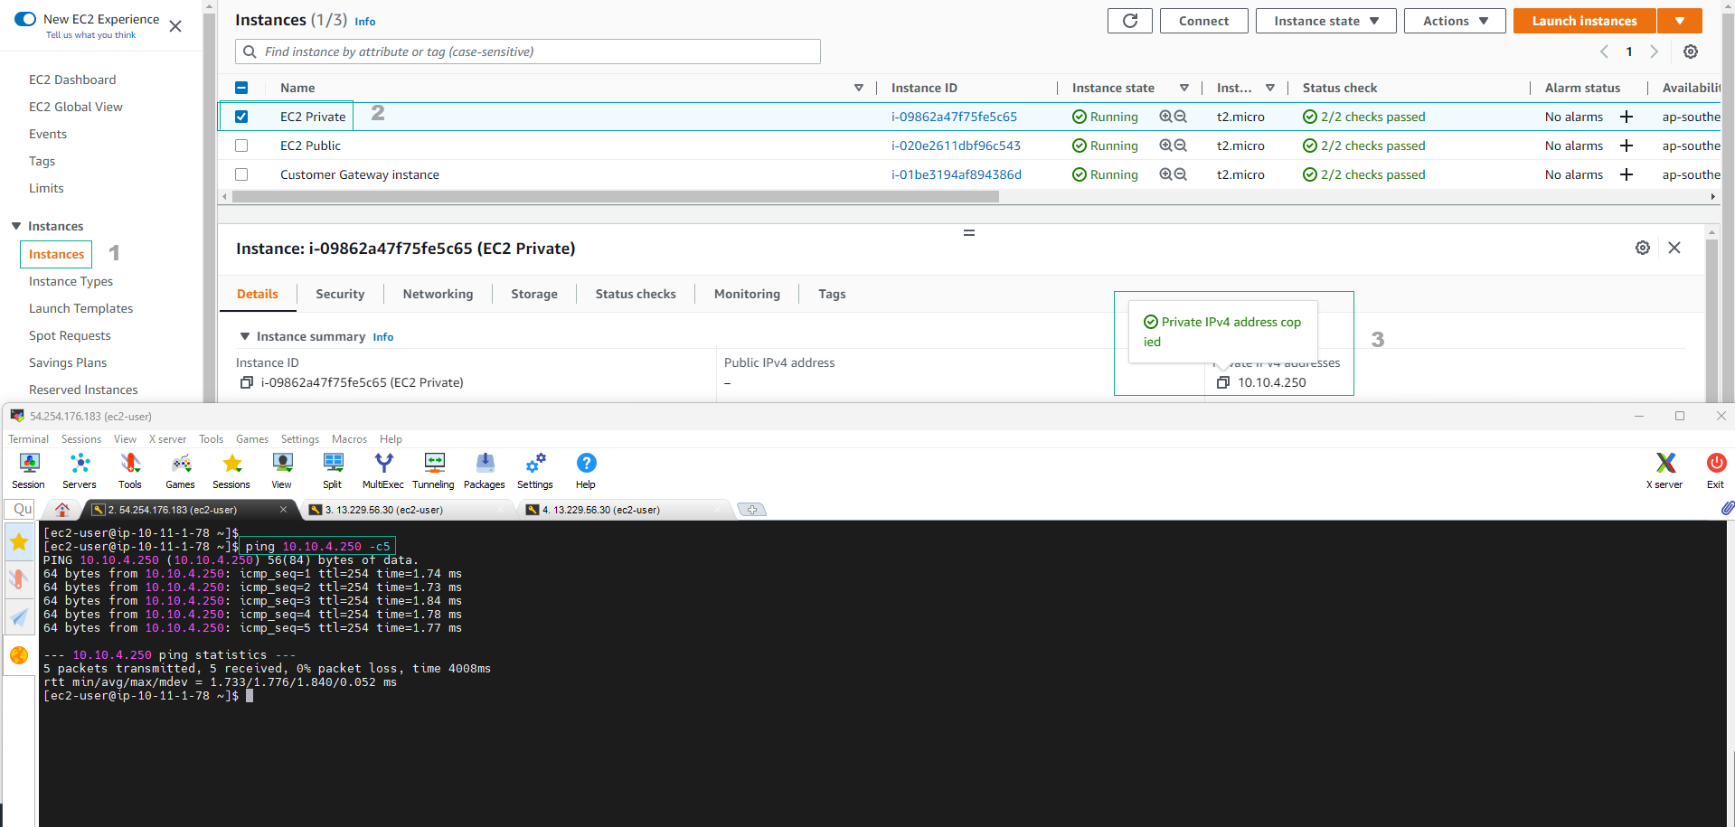Open Launch instances split arrow
The image size is (1735, 827).
[x=1680, y=21]
